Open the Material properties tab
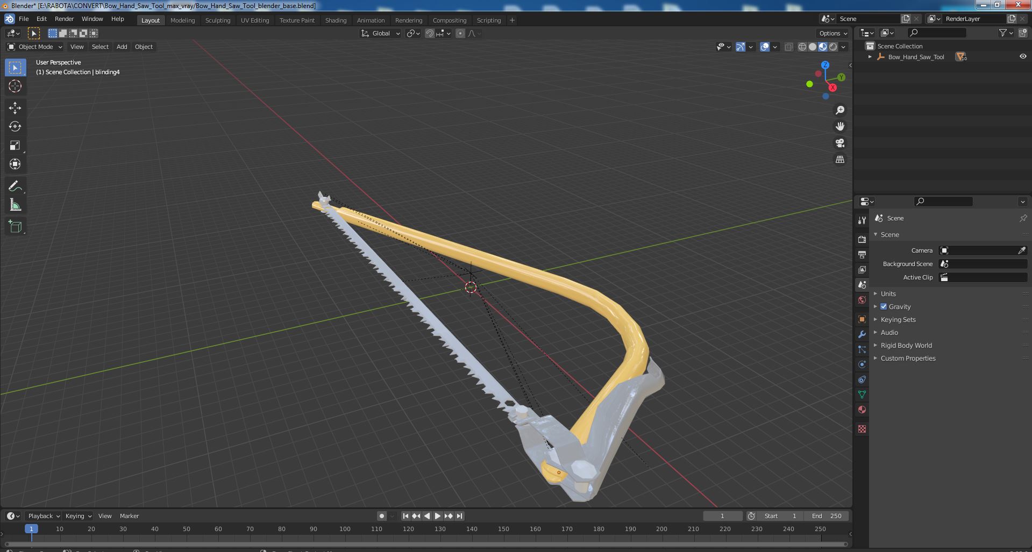Image resolution: width=1032 pixels, height=552 pixels. [862, 410]
